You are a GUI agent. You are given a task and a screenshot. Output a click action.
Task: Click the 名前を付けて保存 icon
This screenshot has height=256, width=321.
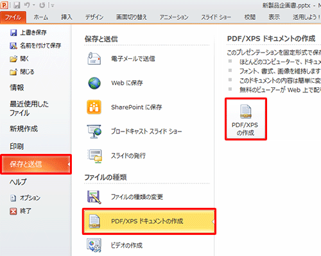13,46
